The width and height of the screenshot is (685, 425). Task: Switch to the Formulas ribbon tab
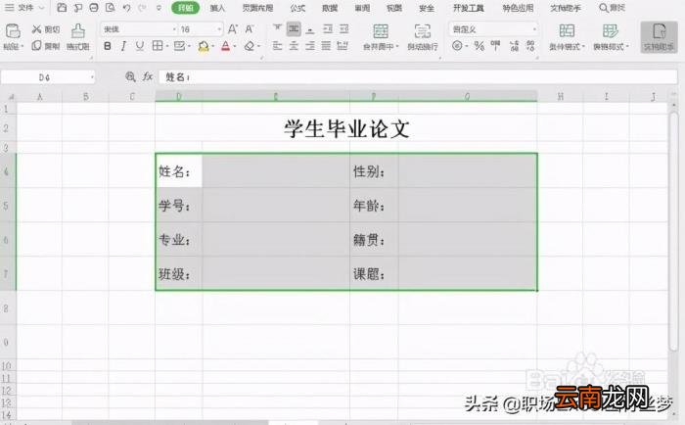(x=297, y=8)
